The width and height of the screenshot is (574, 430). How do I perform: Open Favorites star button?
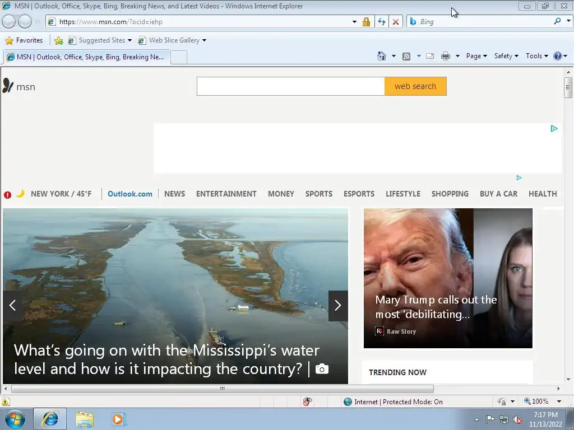point(24,40)
